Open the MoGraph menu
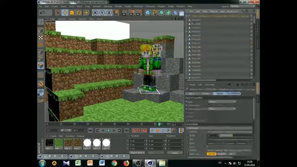The width and height of the screenshot is (297, 167). point(138,6)
